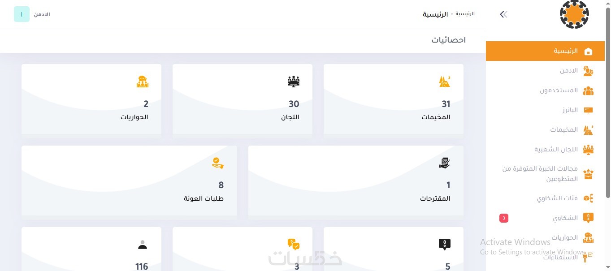Open the المخيمات statistics card showing 31
Image resolution: width=611 pixels, height=271 pixels.
click(393, 99)
